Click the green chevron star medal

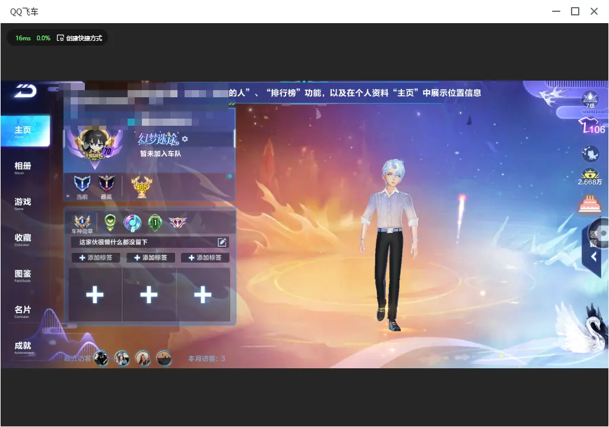click(110, 222)
